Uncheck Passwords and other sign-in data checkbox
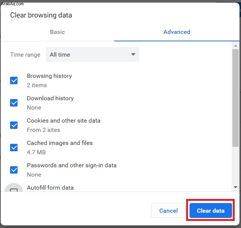The height and width of the screenshot is (228, 241). (14, 170)
